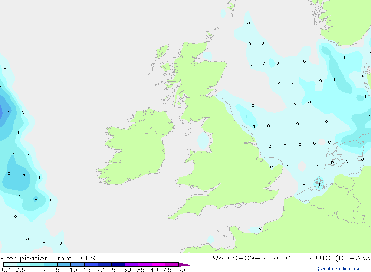The height and width of the screenshot is (272, 371).
Task: Click the 35–40 mm legend color swatch
Action: tap(145, 265)
